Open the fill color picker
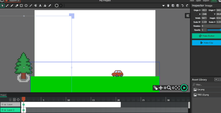 [56, 6]
